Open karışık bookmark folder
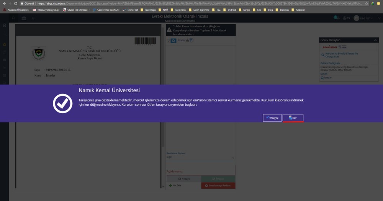383x201 pixels. point(244,10)
